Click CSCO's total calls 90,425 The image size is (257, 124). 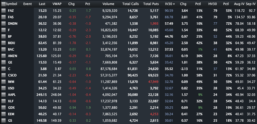(132, 75)
